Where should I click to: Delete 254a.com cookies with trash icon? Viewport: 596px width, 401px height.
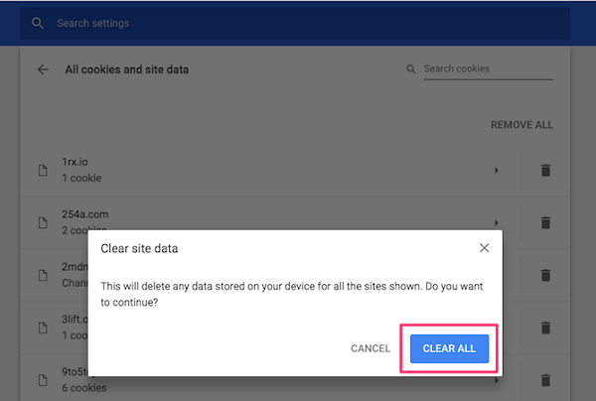click(x=544, y=223)
